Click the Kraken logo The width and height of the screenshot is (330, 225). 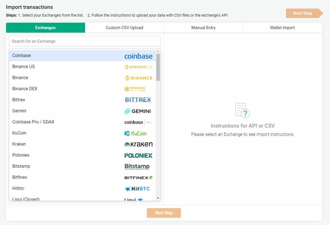[139, 144]
